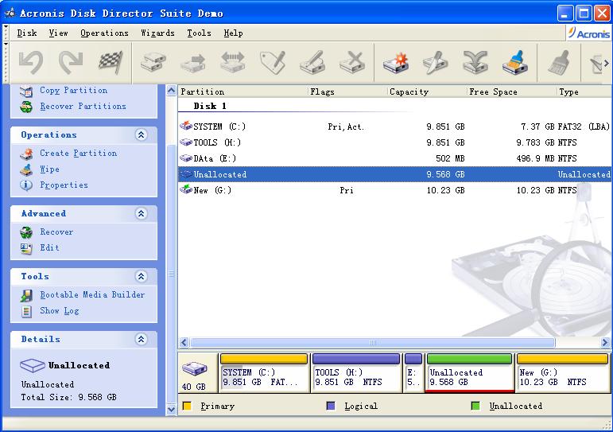Select TOOLS (H:) block in disk map

[356, 373]
